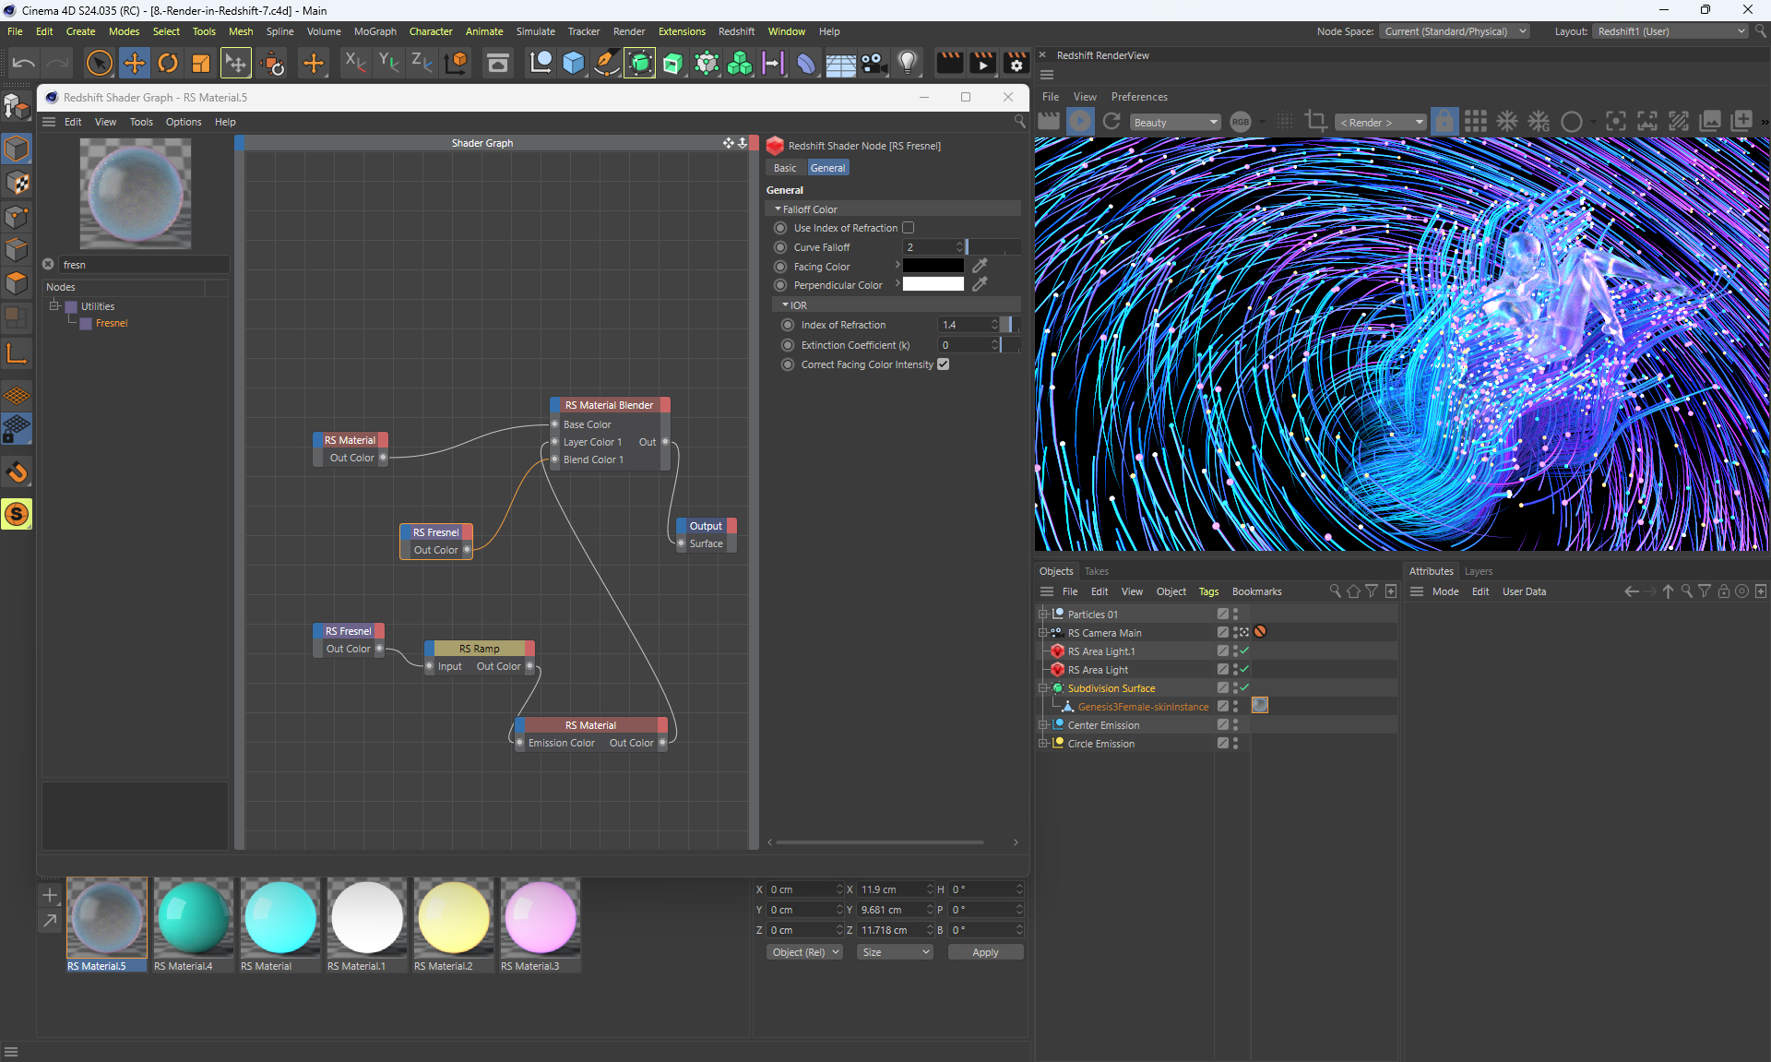Open the MoGraph menu
Viewport: 1771px width, 1062px height.
[x=374, y=31]
